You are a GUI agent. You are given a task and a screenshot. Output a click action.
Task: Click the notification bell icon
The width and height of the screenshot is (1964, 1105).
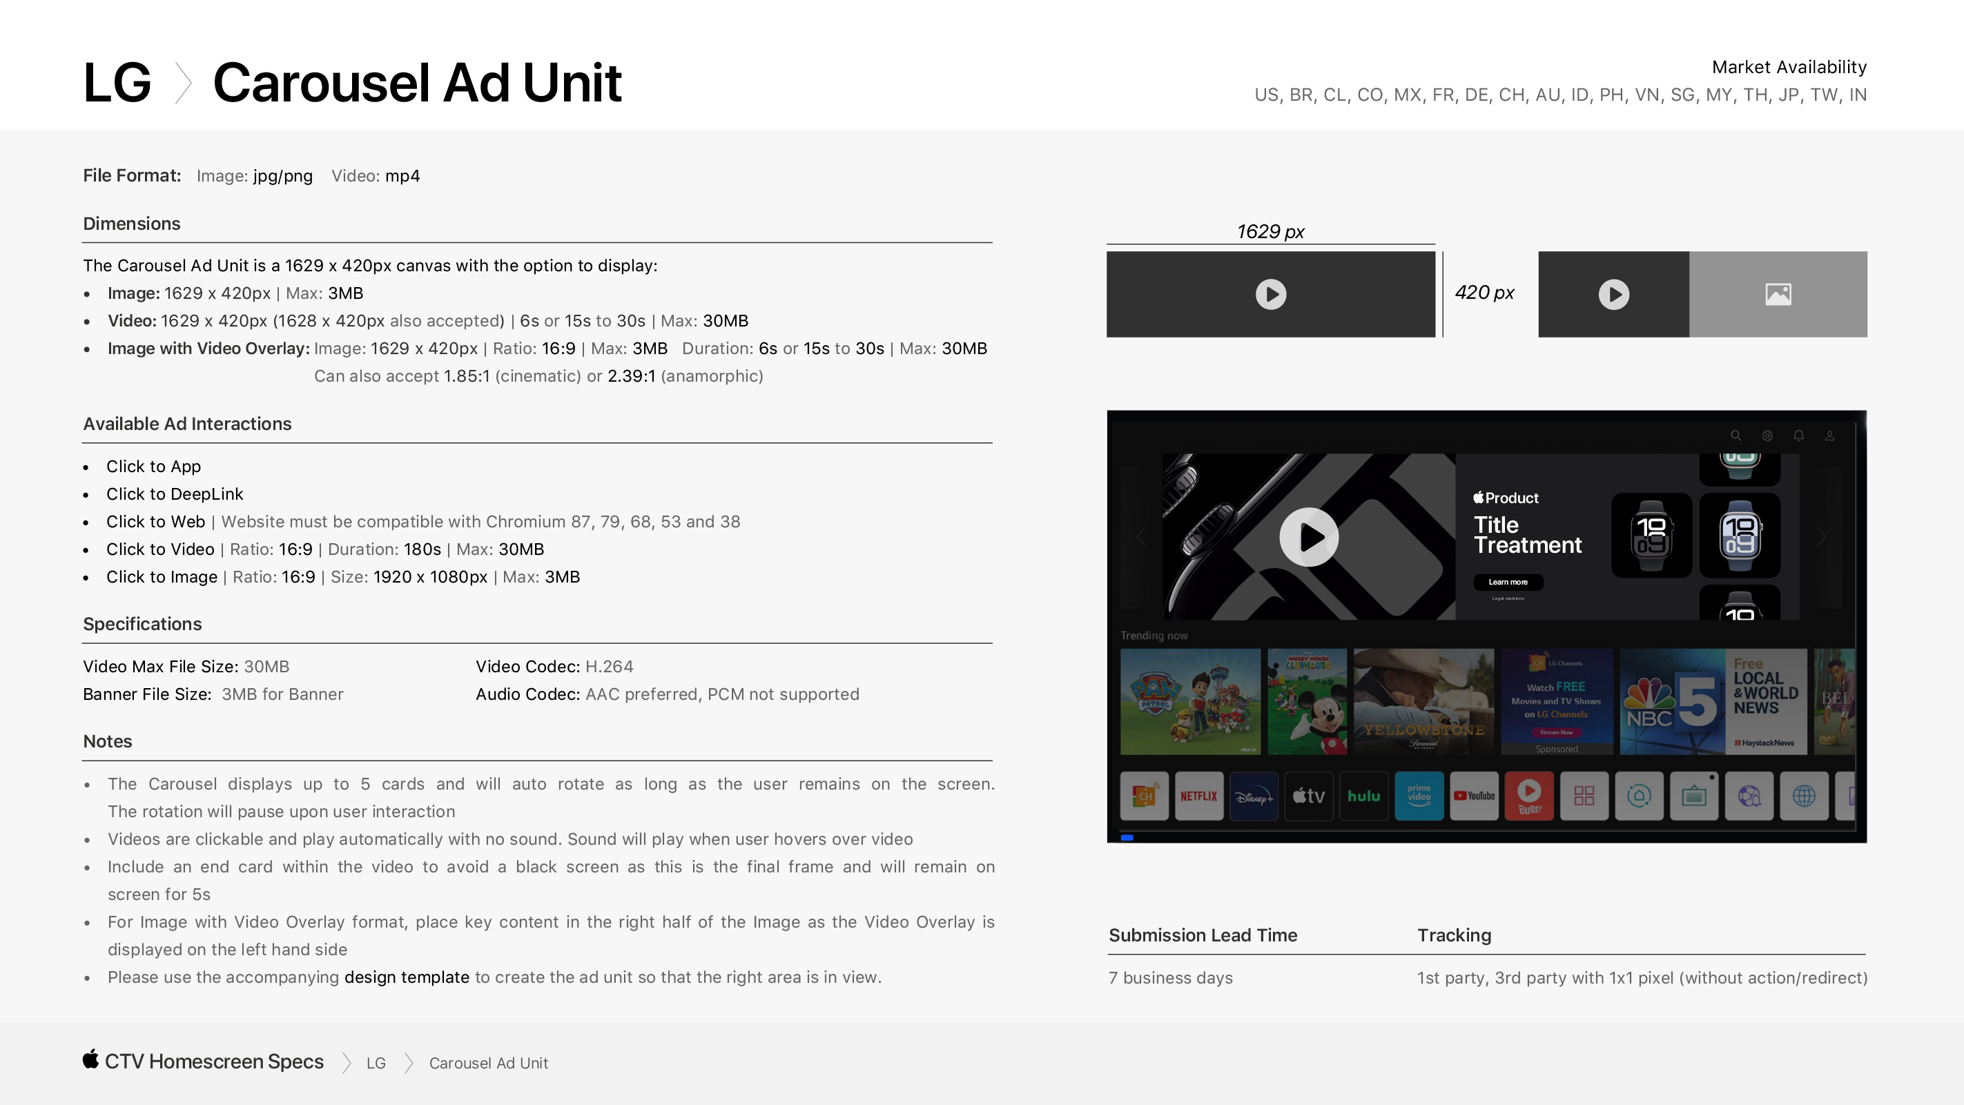[1798, 435]
